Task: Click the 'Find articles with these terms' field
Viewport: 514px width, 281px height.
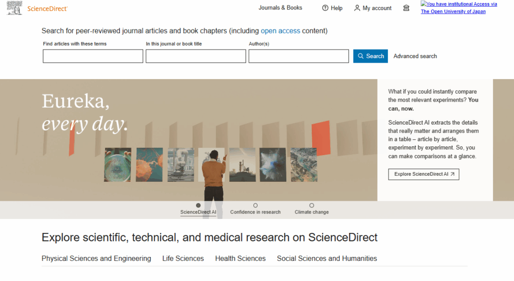Action: [x=93, y=56]
